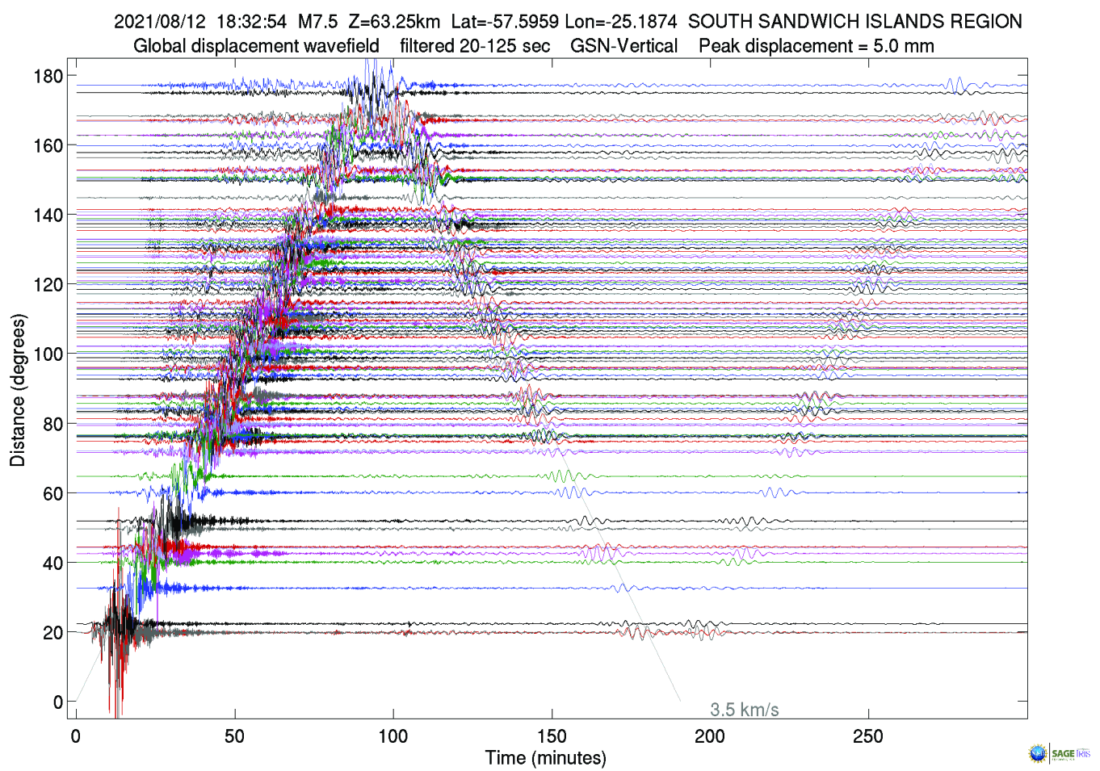
Task: Click the 100 tick on time axis
Action: [x=393, y=736]
